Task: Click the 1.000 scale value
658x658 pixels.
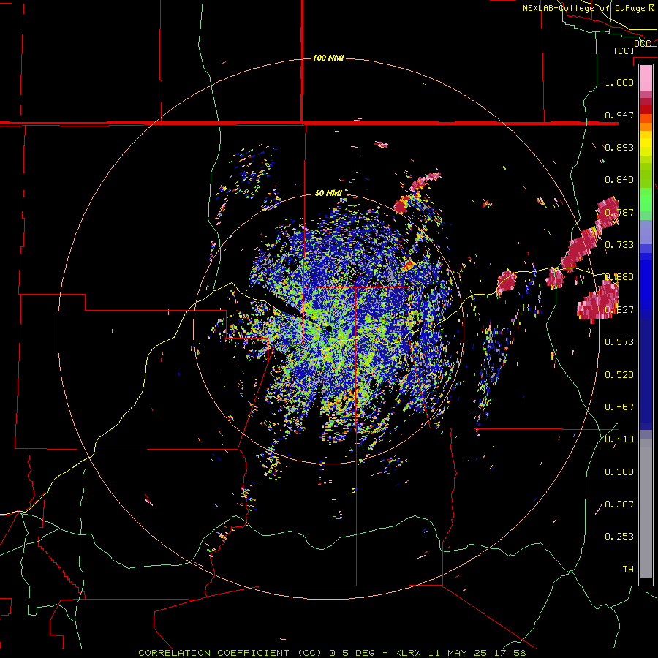Action: coord(619,82)
